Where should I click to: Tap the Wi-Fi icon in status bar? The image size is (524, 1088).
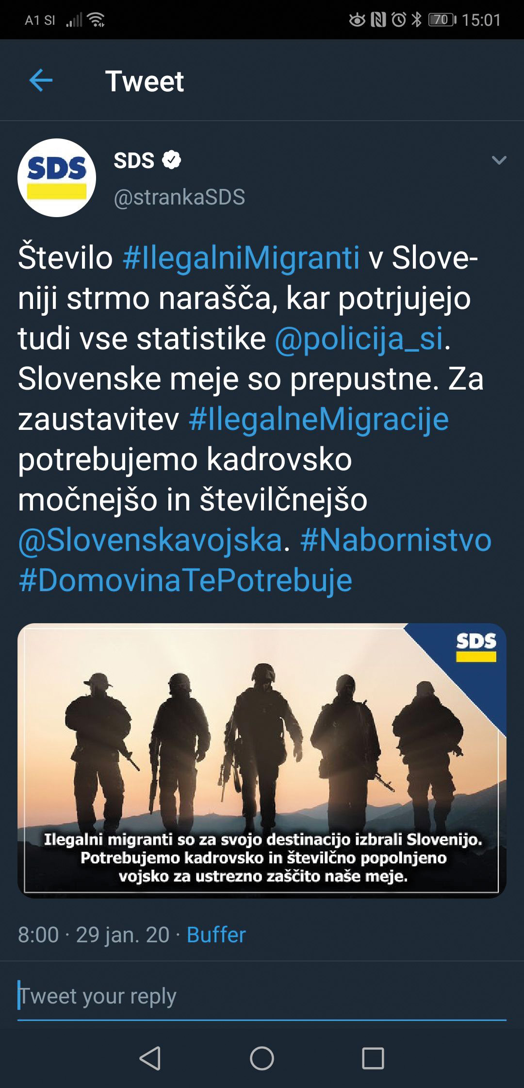click(x=97, y=20)
